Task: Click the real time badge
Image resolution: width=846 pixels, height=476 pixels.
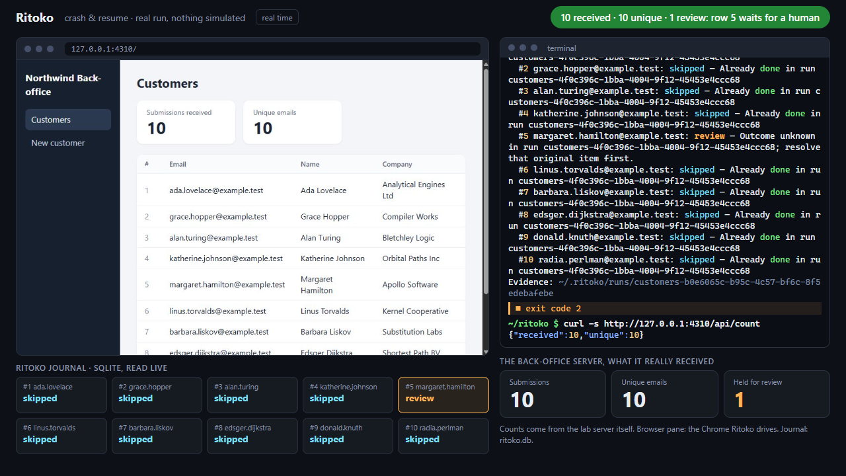Action: pyautogui.click(x=277, y=18)
